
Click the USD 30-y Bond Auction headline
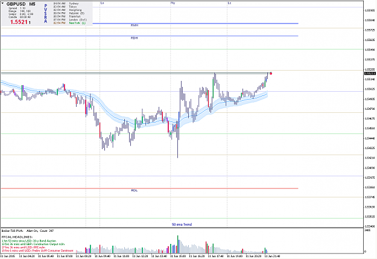28,241
